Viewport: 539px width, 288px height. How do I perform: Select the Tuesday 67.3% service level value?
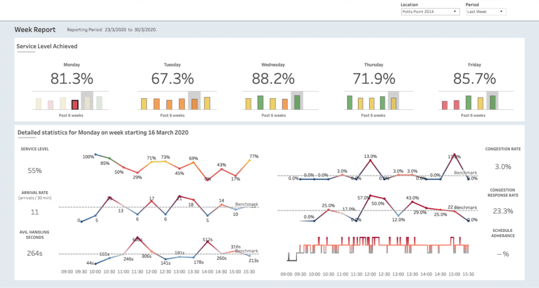[x=172, y=79]
